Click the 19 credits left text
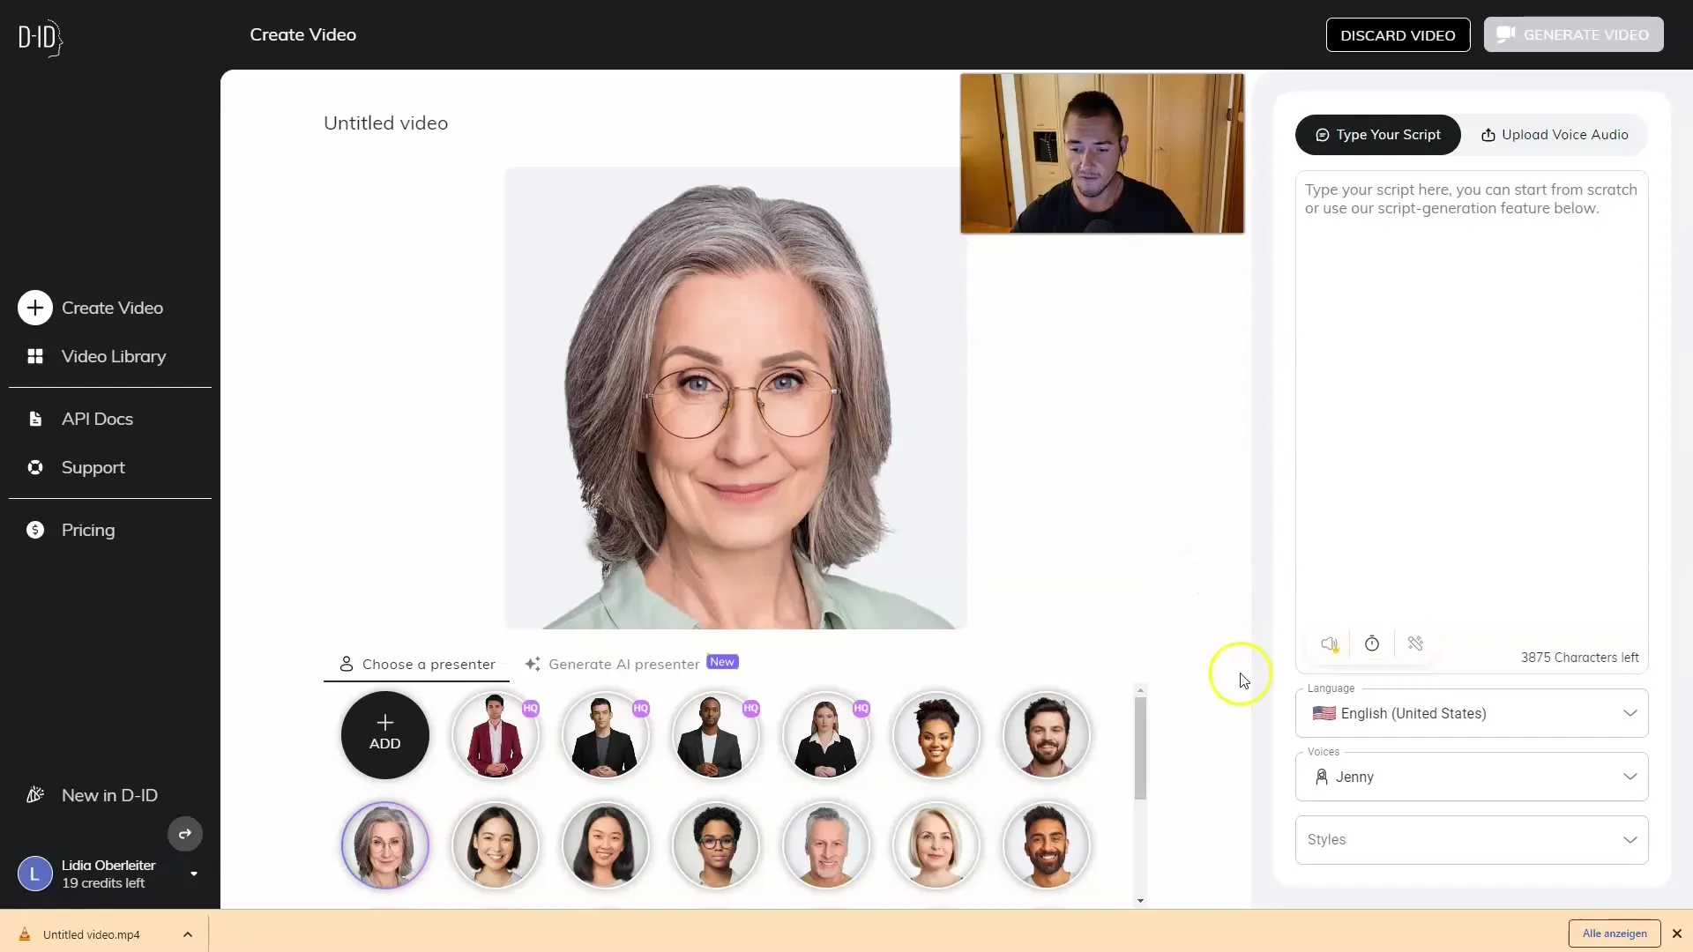 [103, 883]
